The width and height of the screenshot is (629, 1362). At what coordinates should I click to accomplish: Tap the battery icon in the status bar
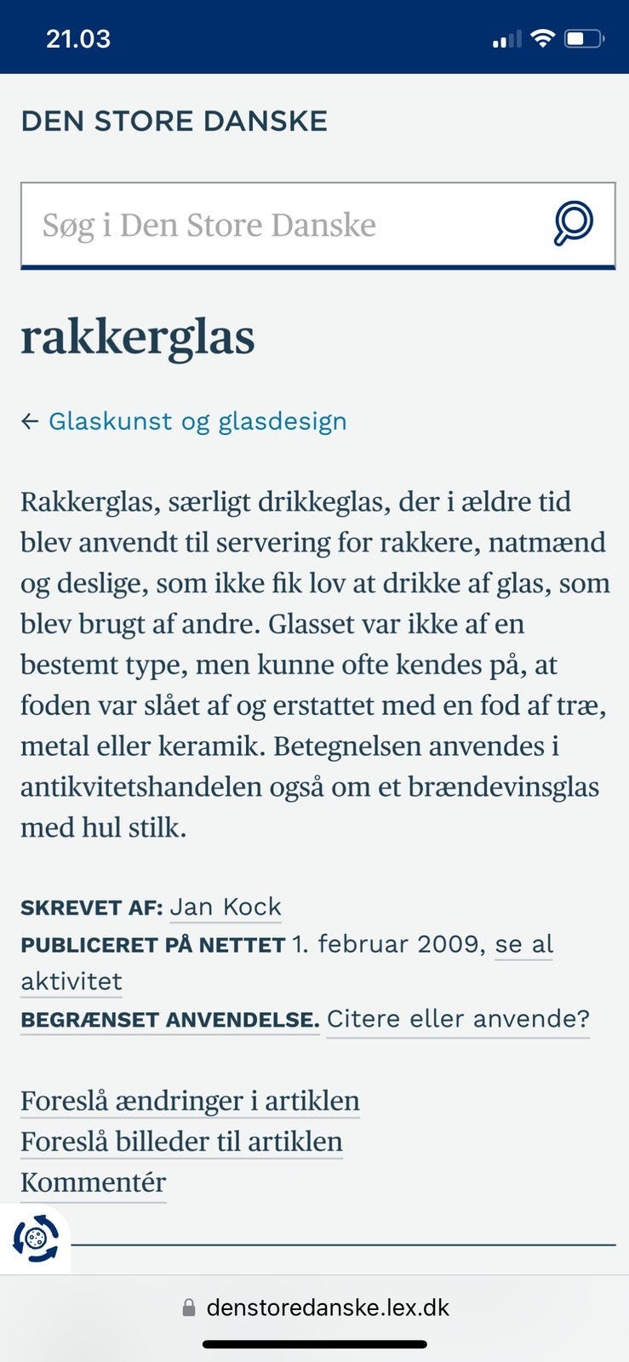pos(584,37)
